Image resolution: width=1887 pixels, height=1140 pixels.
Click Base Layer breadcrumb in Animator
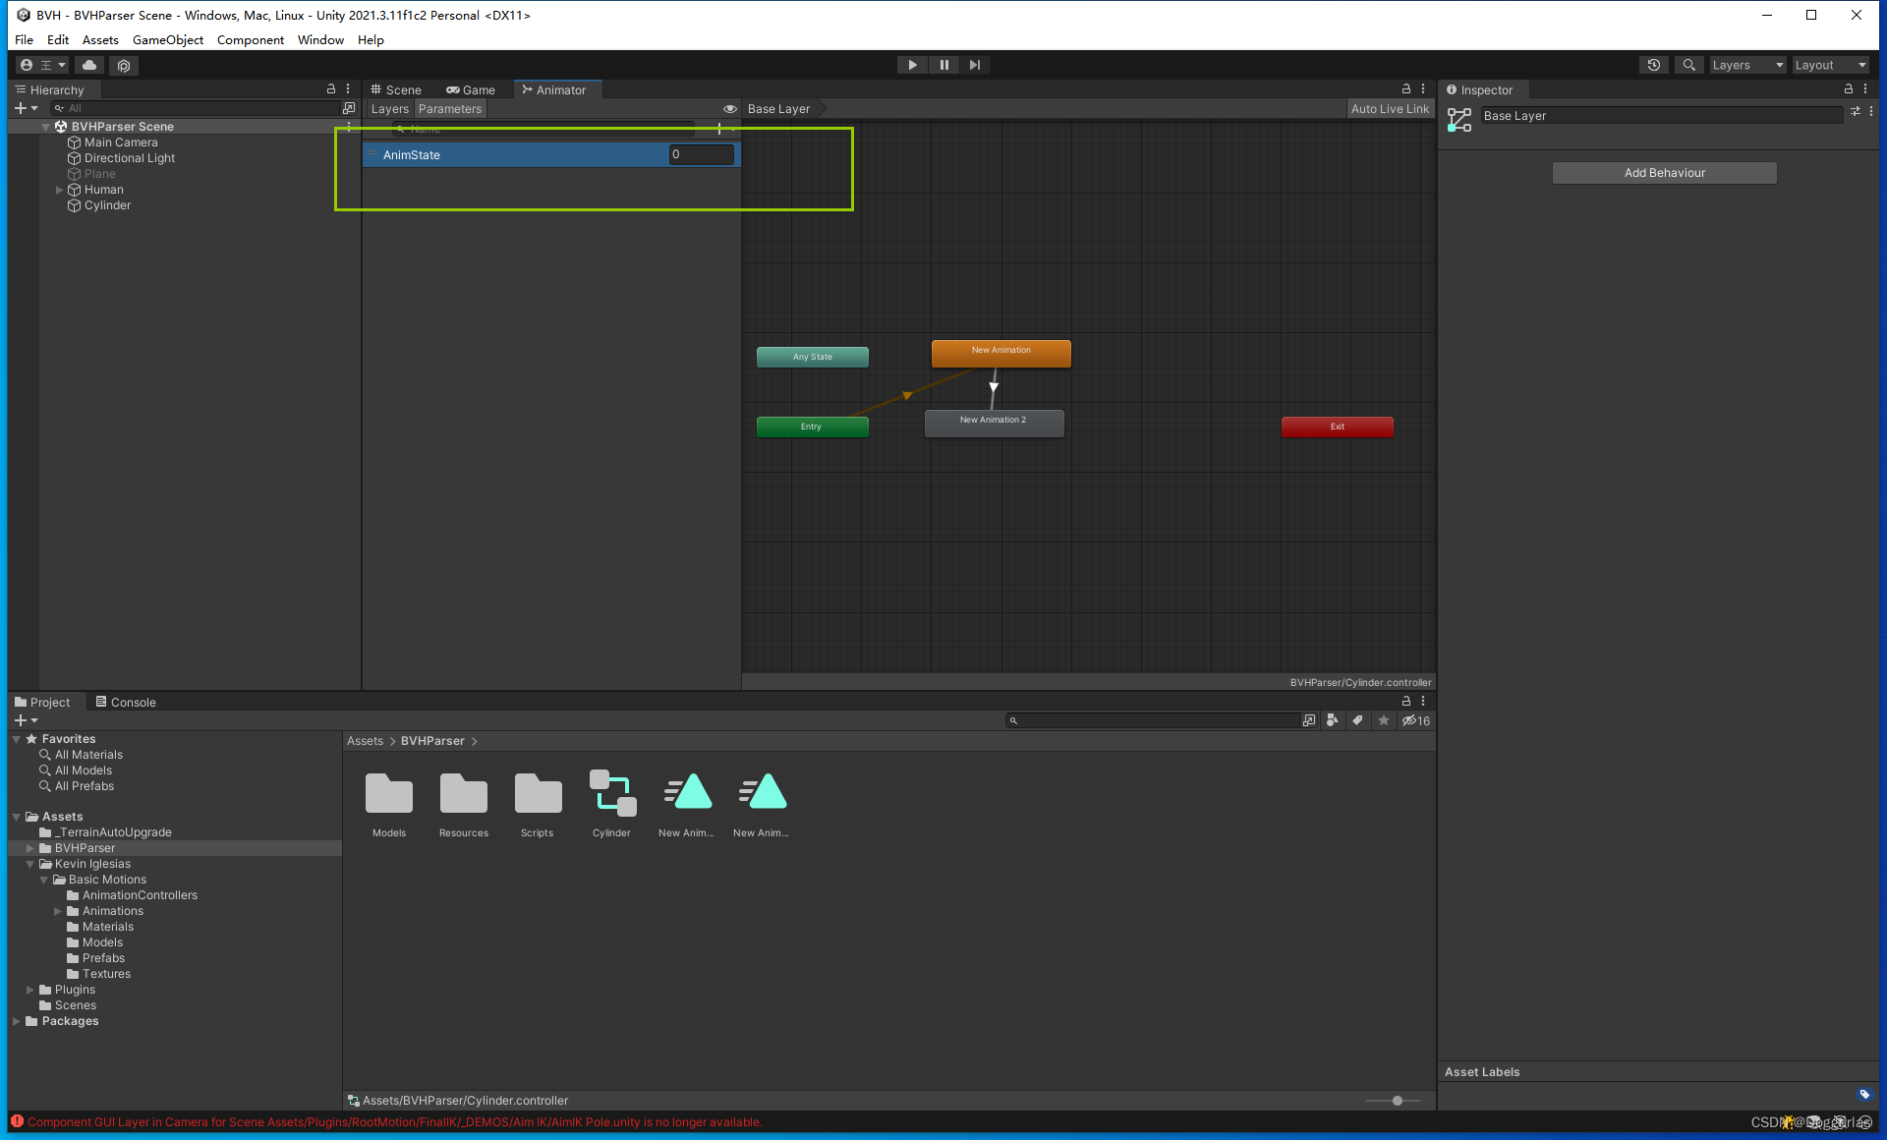tap(779, 109)
